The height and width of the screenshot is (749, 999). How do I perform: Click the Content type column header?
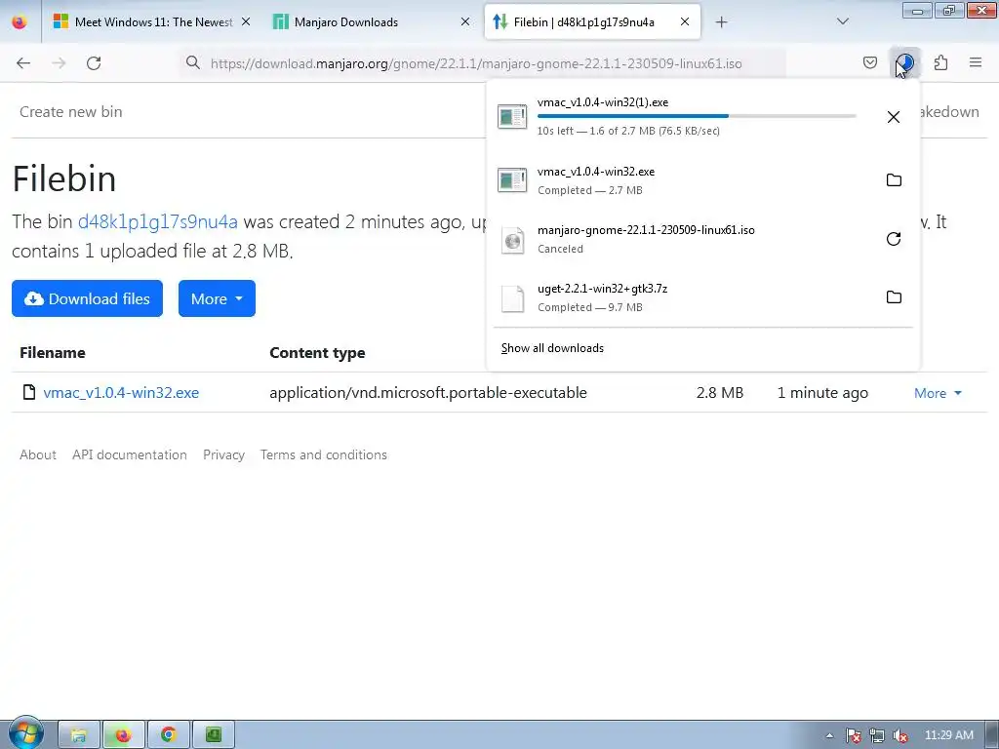[317, 353]
